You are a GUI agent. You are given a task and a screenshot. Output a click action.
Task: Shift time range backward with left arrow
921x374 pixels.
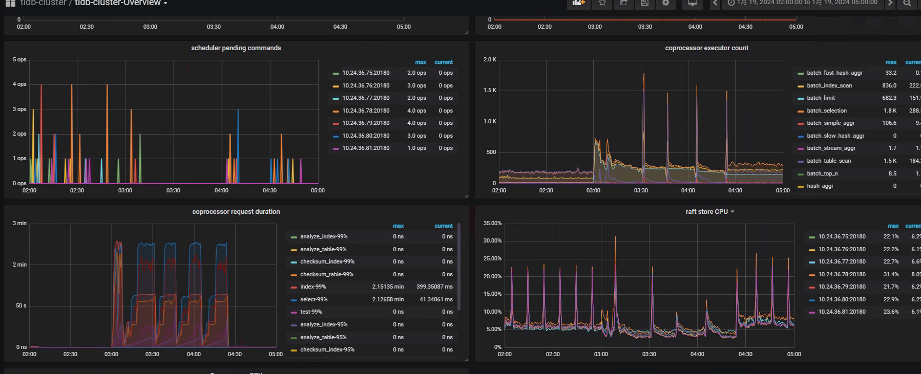point(715,3)
